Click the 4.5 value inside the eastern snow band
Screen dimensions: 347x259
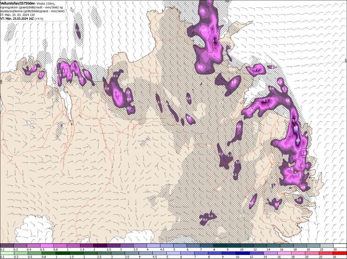click(x=298, y=140)
